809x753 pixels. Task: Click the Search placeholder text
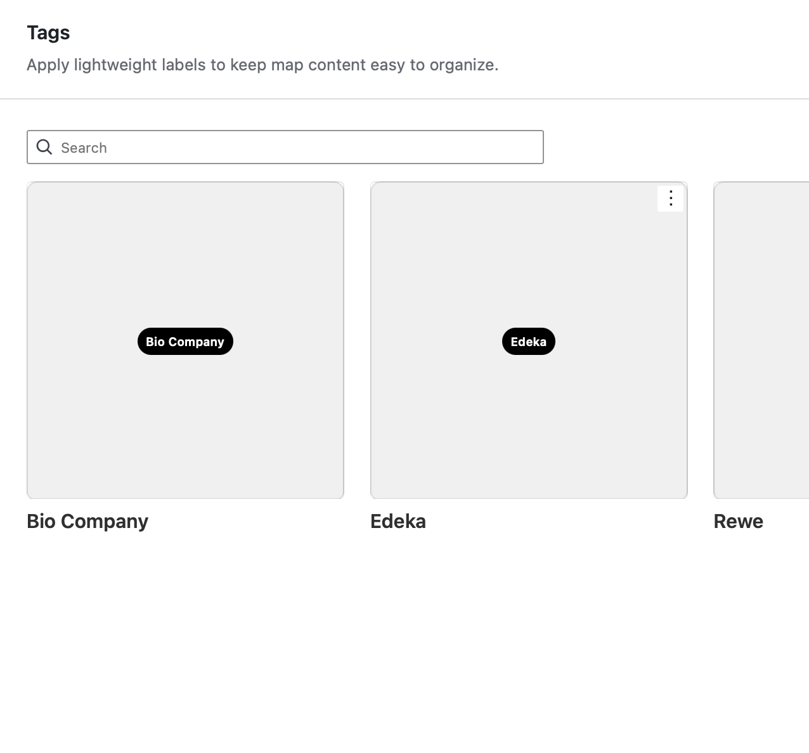pos(84,148)
